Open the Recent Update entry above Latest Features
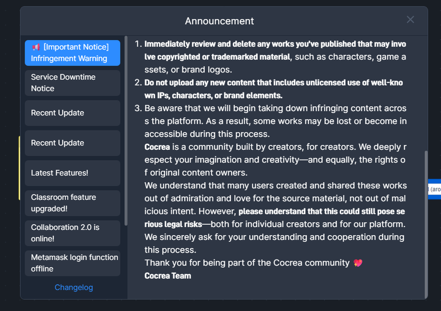 point(73,143)
